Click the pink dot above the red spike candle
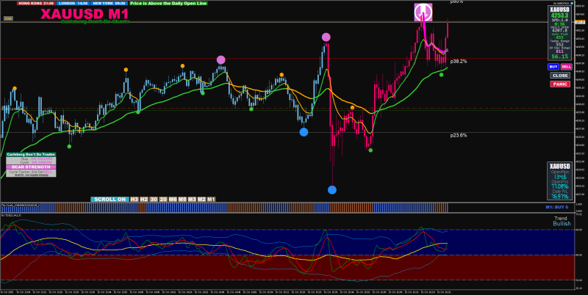Screen dimensions: 588x295 click(326, 37)
